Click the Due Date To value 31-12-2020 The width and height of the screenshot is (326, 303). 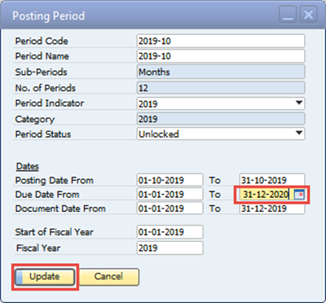coord(265,195)
